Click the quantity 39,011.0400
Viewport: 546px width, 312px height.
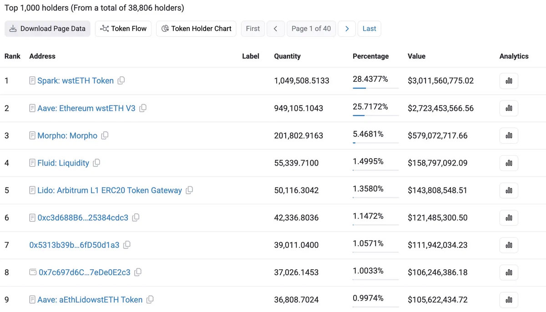tap(296, 245)
